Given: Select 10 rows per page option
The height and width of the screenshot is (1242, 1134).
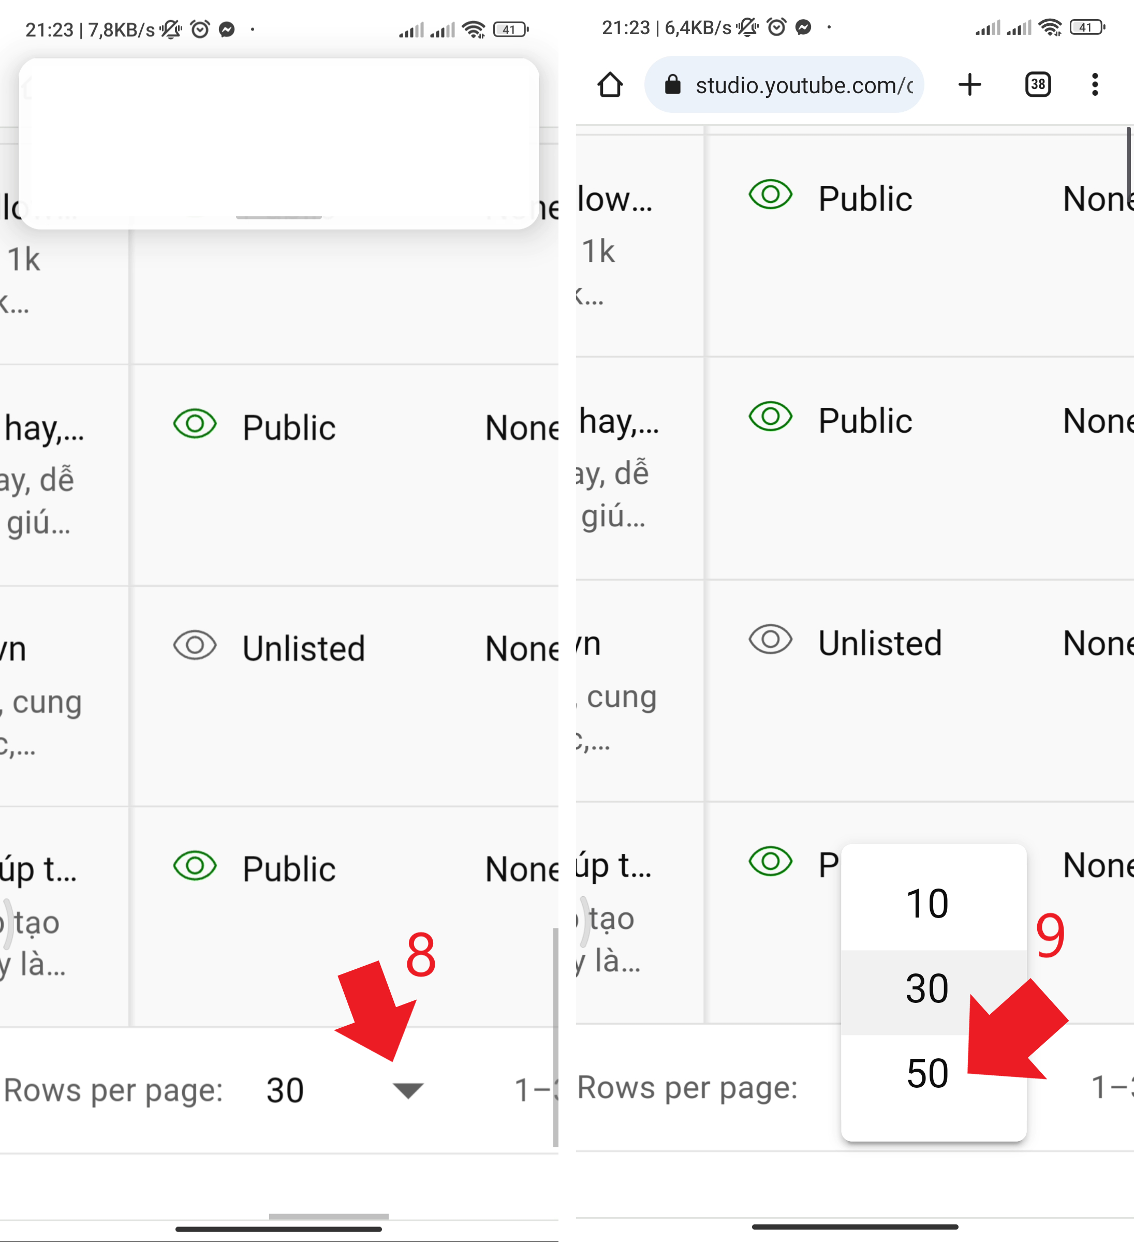Looking at the screenshot, I should pos(927,903).
